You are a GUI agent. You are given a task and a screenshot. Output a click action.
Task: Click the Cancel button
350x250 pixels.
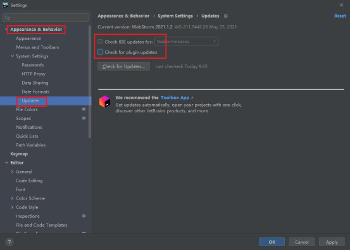(x=301, y=242)
